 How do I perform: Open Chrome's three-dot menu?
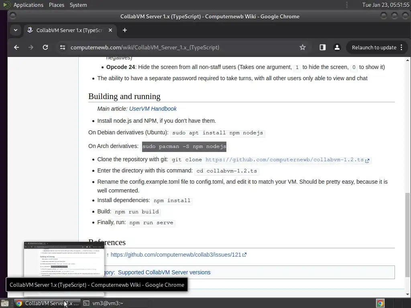401,47
